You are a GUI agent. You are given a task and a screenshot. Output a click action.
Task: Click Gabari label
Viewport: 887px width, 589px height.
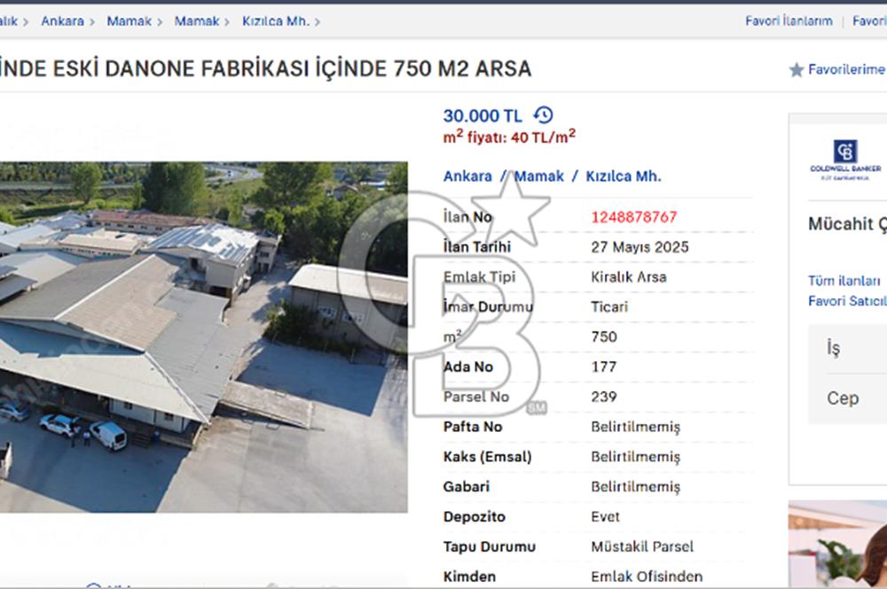[467, 487]
